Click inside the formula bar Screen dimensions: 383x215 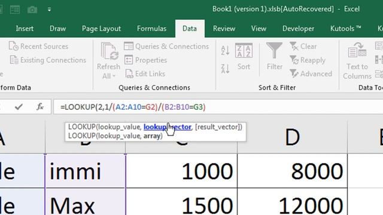coord(218,107)
